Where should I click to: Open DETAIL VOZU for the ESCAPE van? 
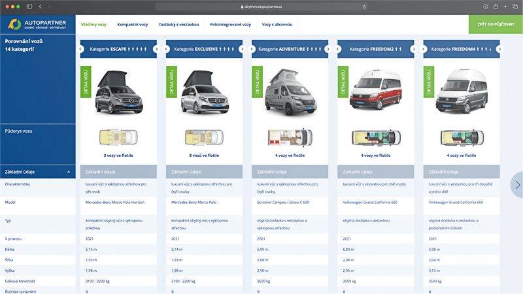click(x=86, y=82)
